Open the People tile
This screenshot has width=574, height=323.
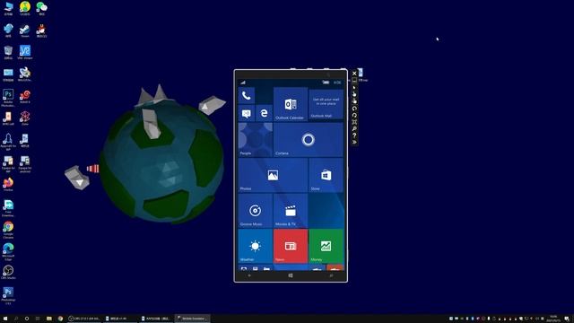click(x=255, y=140)
